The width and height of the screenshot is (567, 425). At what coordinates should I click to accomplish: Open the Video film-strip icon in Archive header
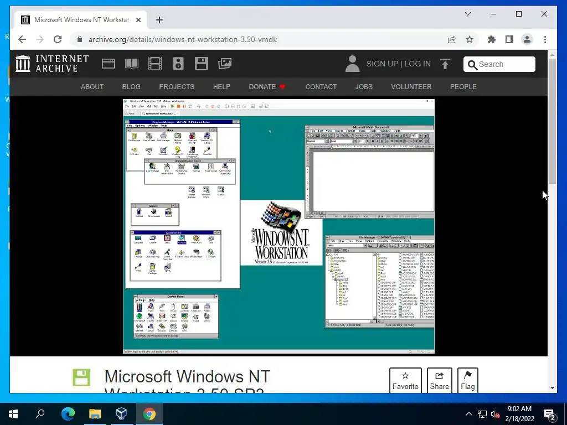pos(155,64)
